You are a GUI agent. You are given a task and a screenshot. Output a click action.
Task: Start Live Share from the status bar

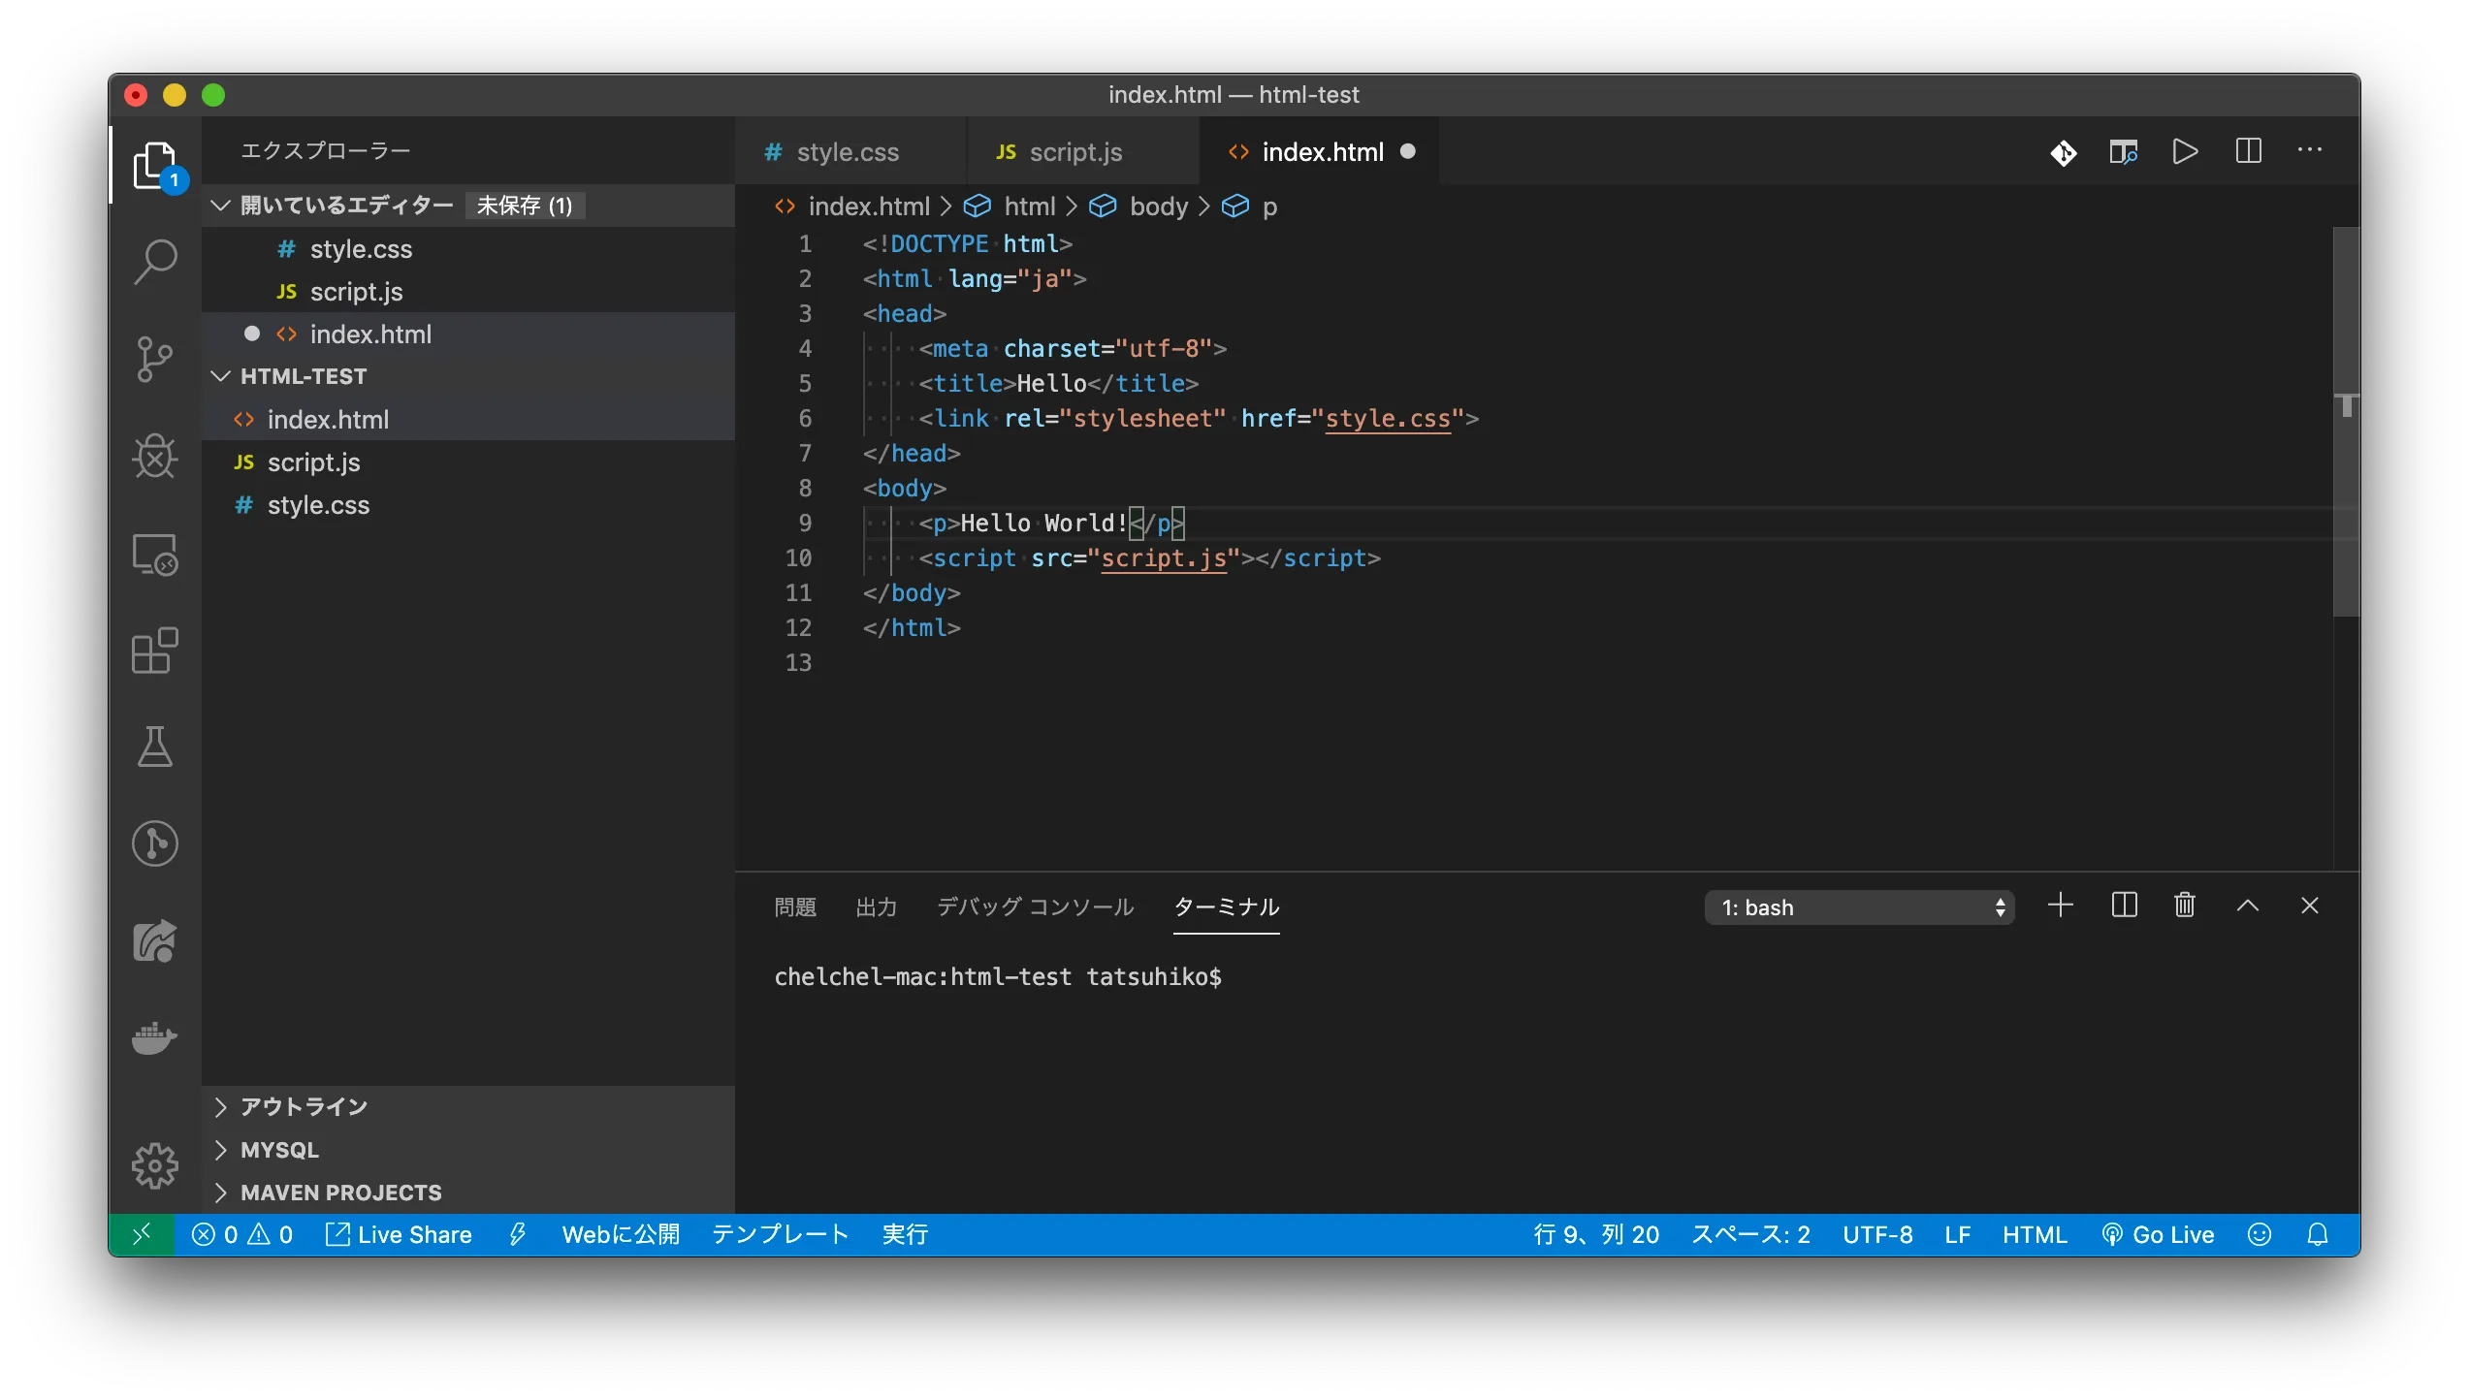click(x=399, y=1234)
